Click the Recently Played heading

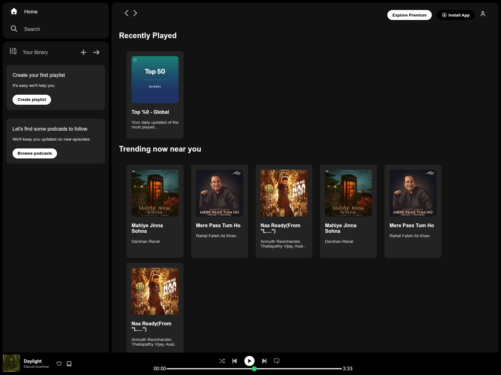coord(148,36)
